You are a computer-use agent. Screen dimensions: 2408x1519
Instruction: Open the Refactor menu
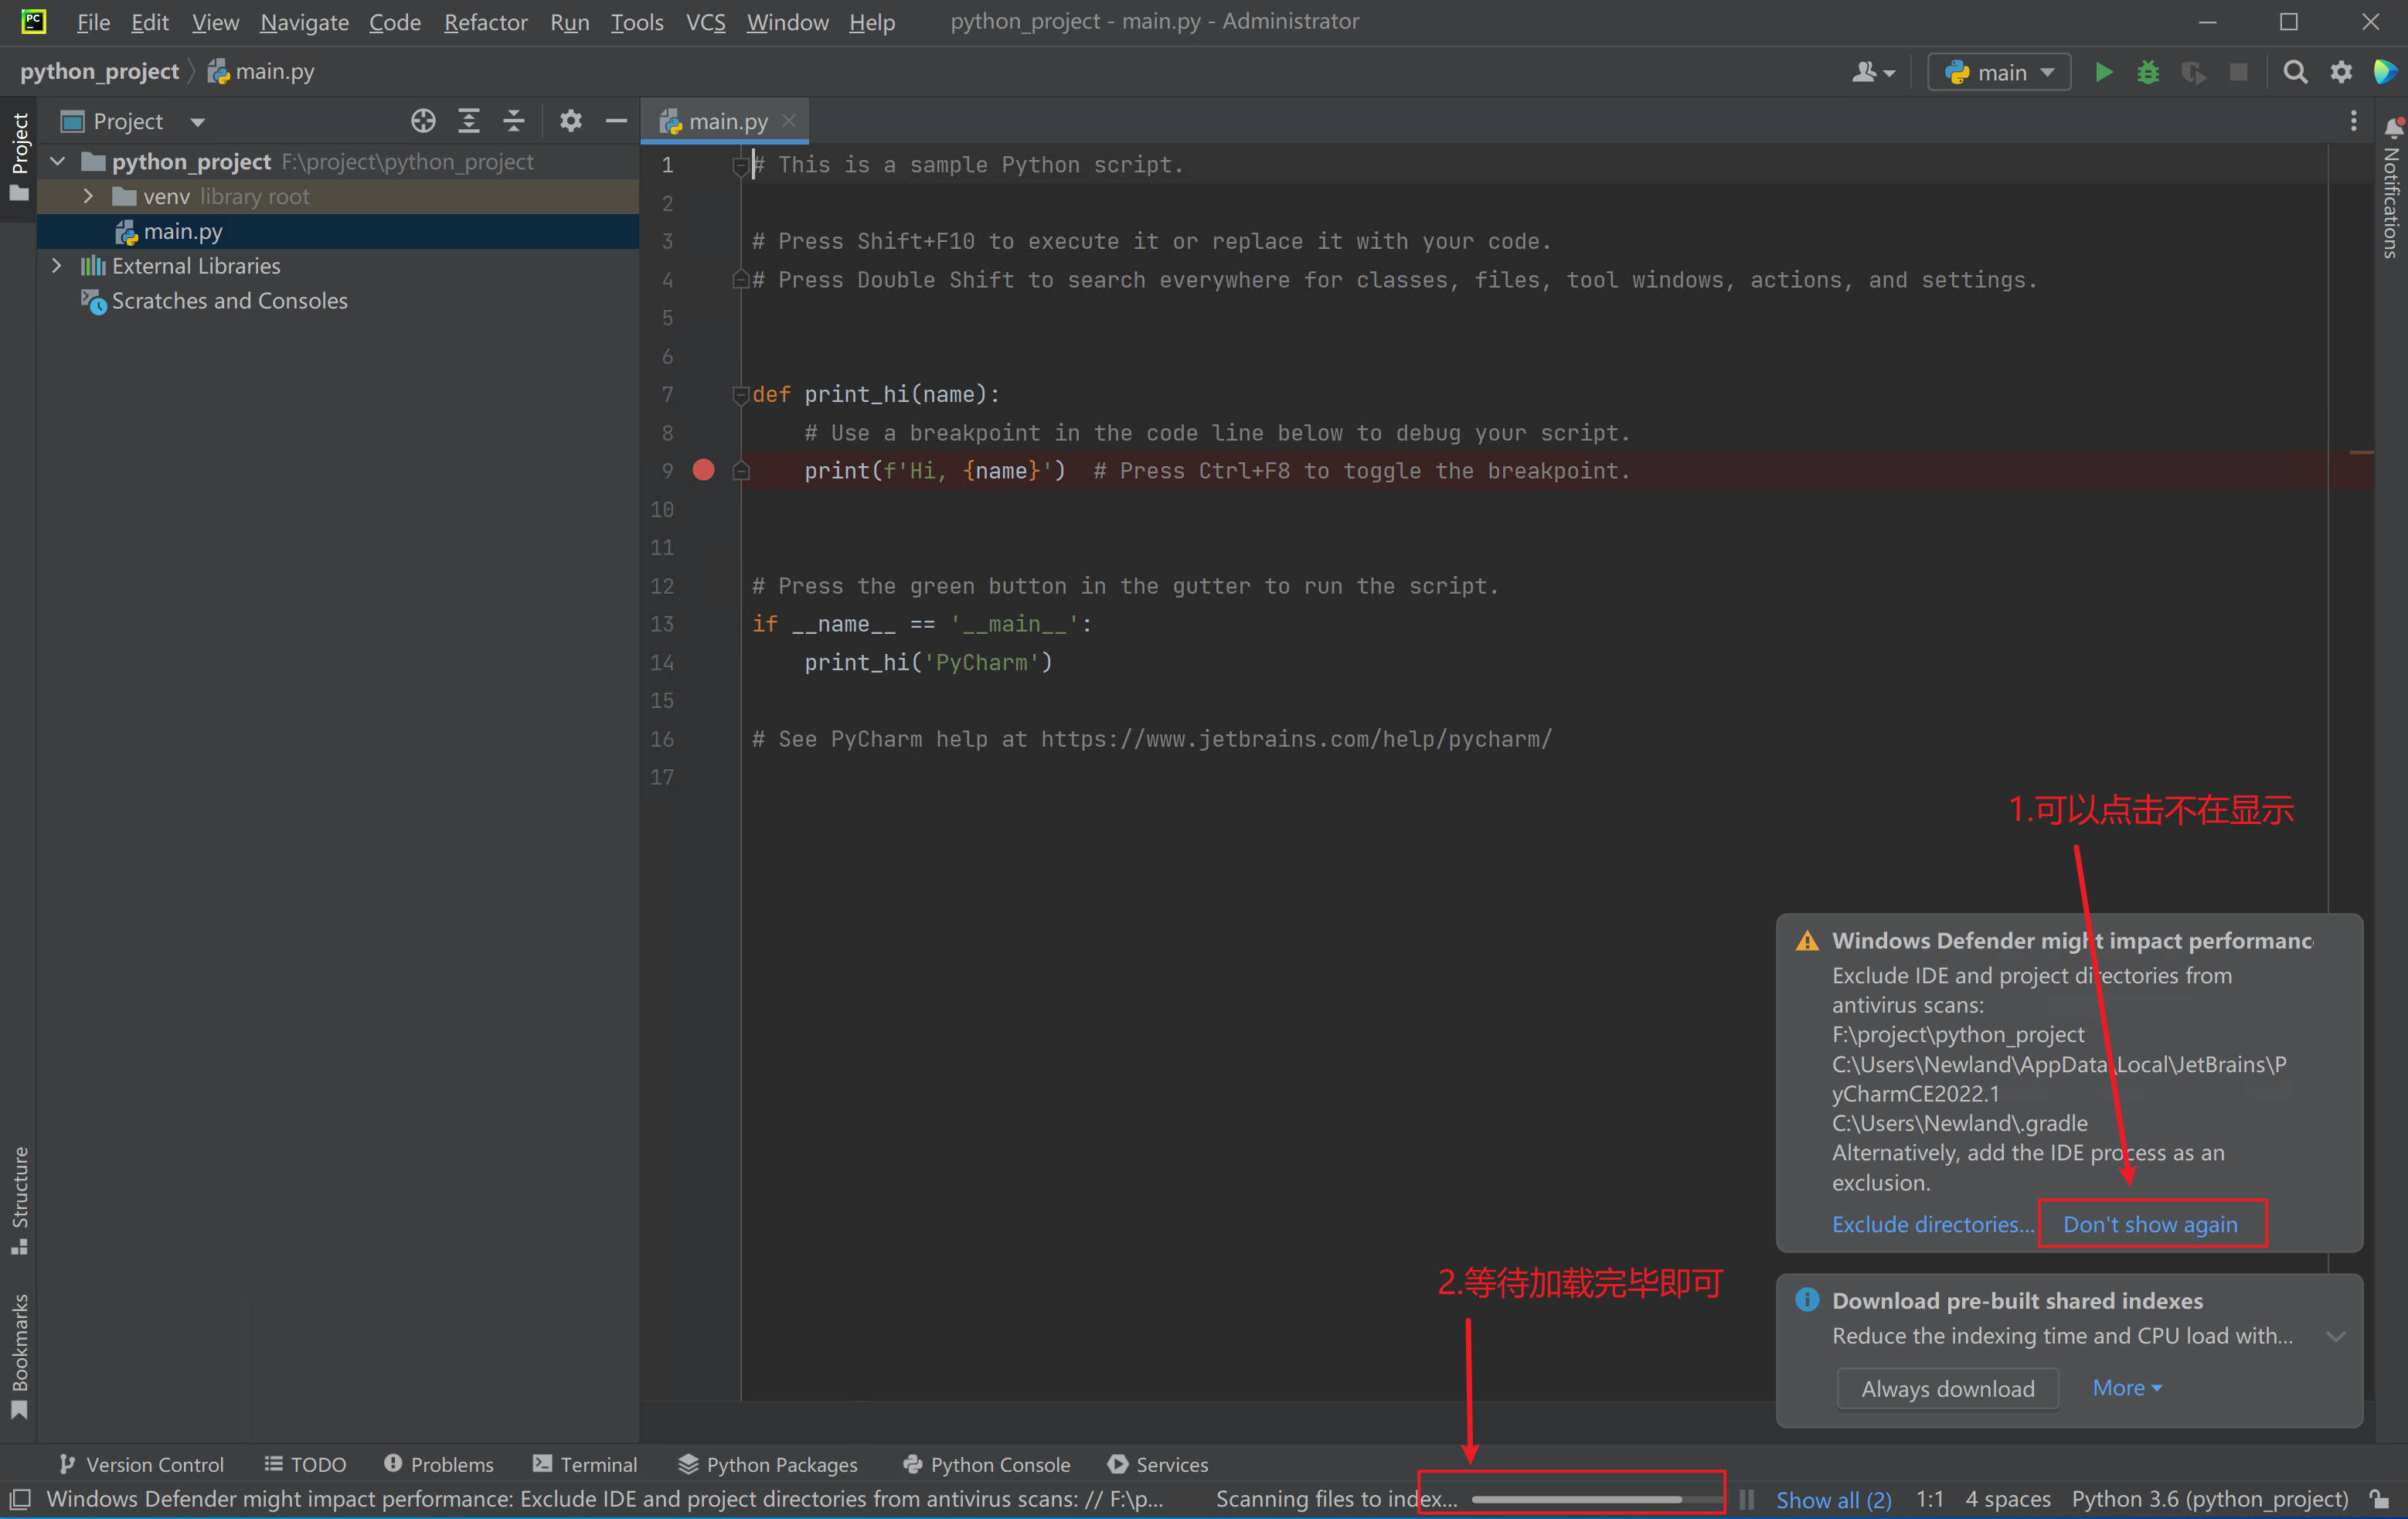pyautogui.click(x=485, y=22)
